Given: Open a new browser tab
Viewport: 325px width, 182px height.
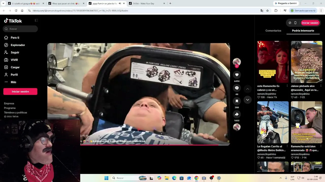Looking at the screenshot, I should point(170,4).
